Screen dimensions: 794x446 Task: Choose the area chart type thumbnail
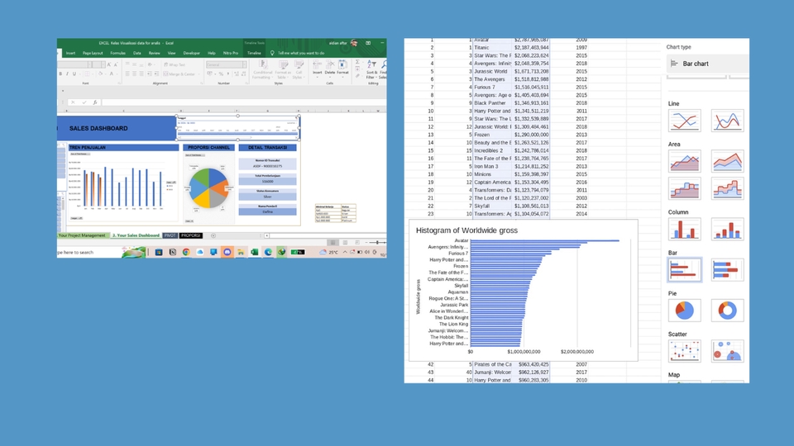(685, 161)
